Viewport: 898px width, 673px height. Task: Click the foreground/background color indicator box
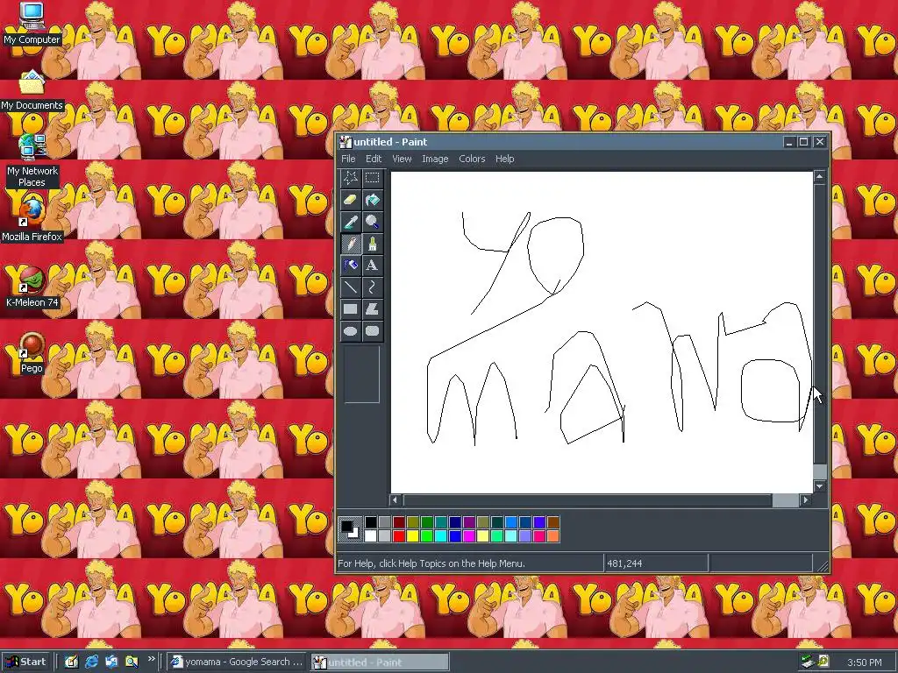click(x=350, y=528)
